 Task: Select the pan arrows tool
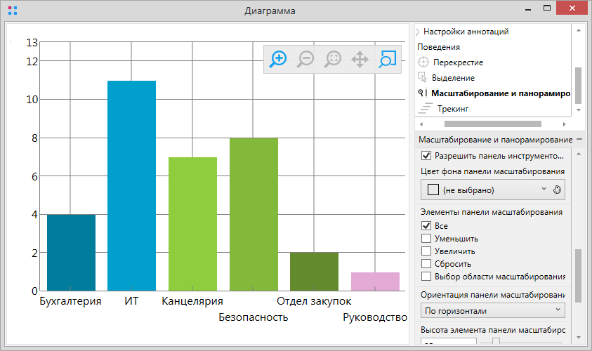point(360,60)
